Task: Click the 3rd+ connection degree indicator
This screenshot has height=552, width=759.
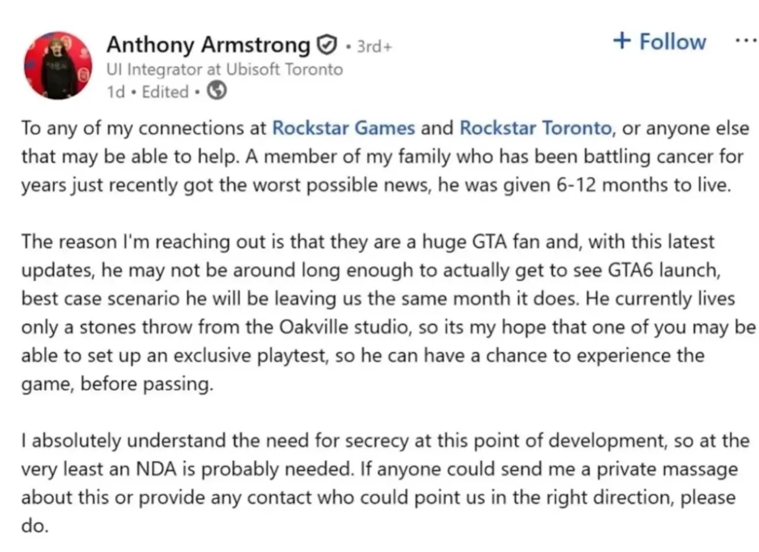Action: coord(373,46)
